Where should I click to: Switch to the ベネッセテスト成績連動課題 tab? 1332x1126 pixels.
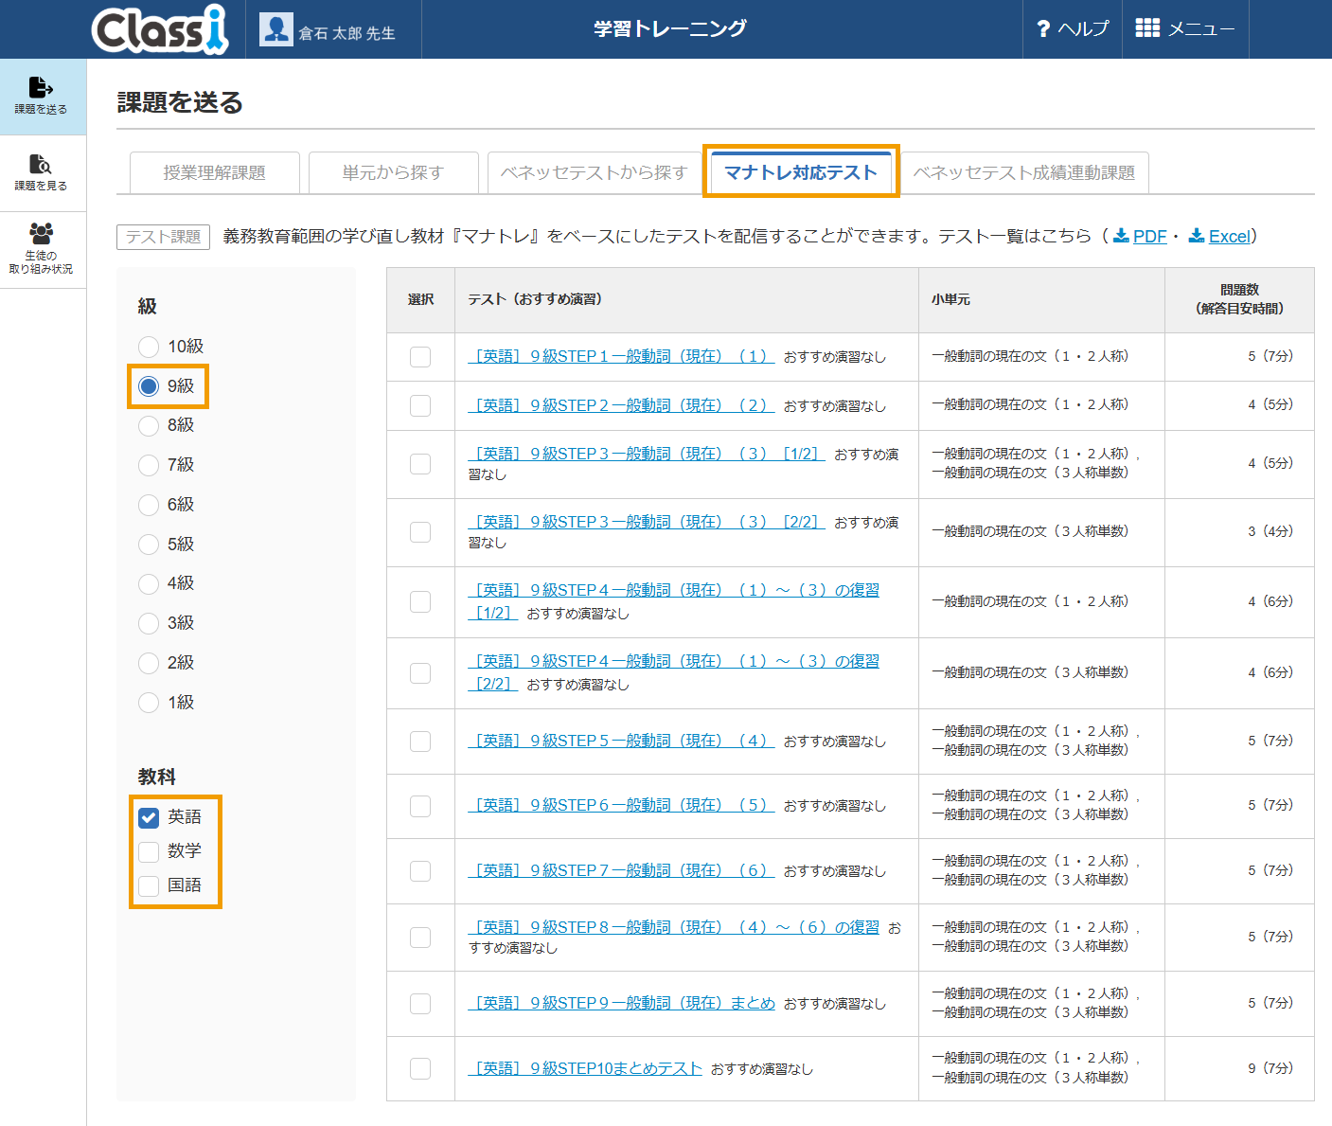click(1024, 172)
